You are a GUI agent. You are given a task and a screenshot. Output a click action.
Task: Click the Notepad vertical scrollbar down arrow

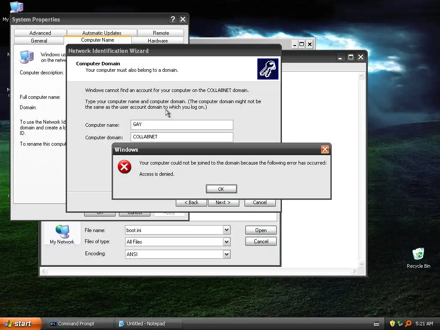(361, 264)
